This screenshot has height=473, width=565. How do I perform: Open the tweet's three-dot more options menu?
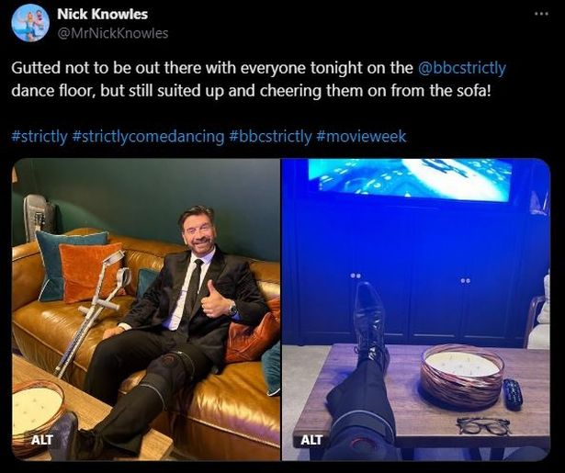541,14
